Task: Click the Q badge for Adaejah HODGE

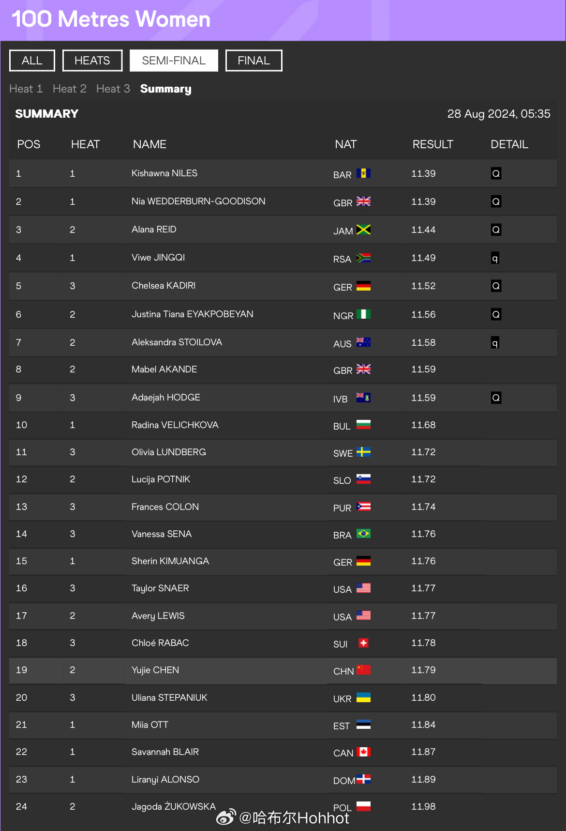Action: pos(496,398)
